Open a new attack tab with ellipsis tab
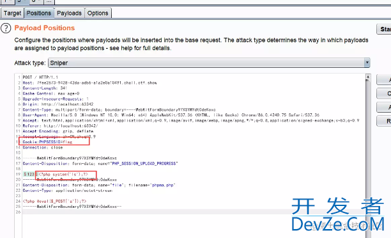 [x=49, y=2]
